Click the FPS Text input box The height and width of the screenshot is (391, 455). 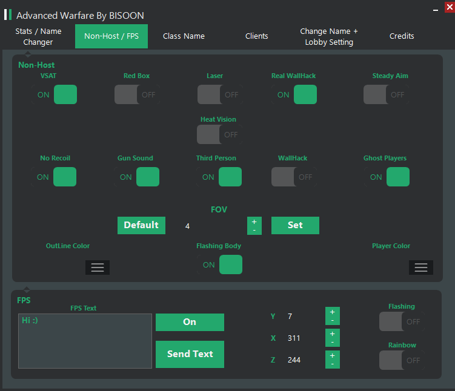[x=85, y=341]
